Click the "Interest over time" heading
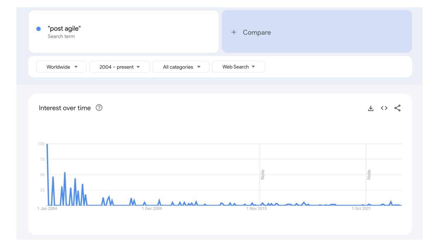The height and width of the screenshot is (247, 439). coord(65,108)
